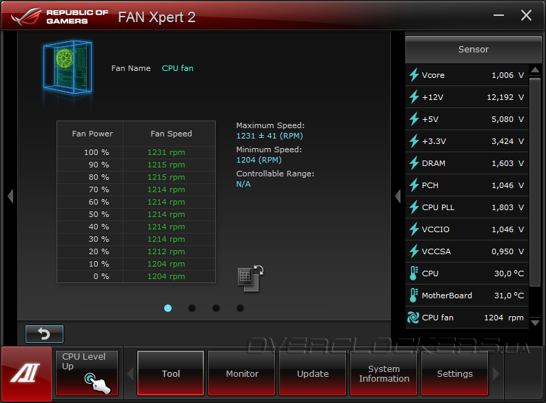This screenshot has height=403, width=546.
Task: Click the sensor list scroll down arrow
Action: [535, 323]
